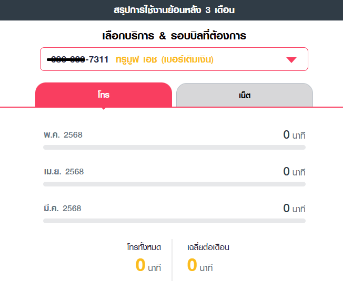Screen dimensions: 343x281
Task: Click the โทรทั้งหมด total label
Action: click(x=144, y=247)
